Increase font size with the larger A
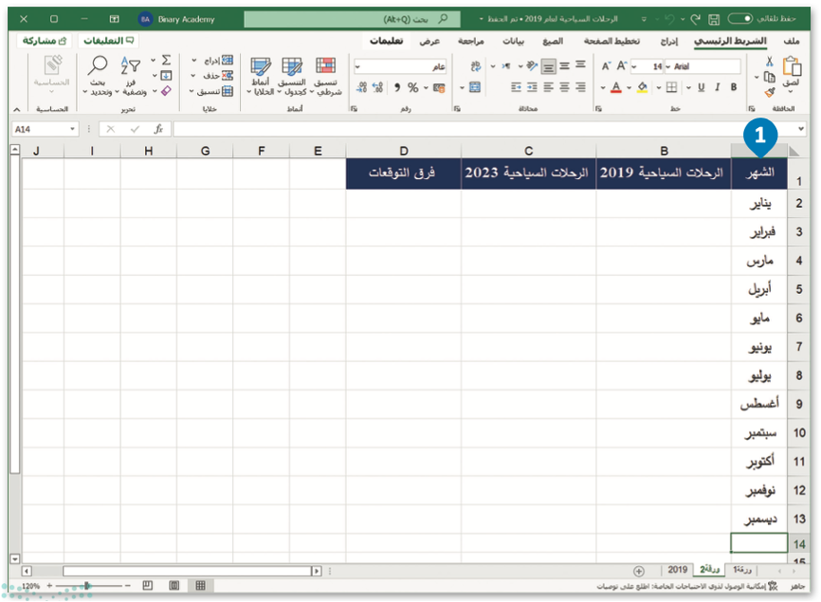Screen dimensions: 821x602 tap(622, 66)
